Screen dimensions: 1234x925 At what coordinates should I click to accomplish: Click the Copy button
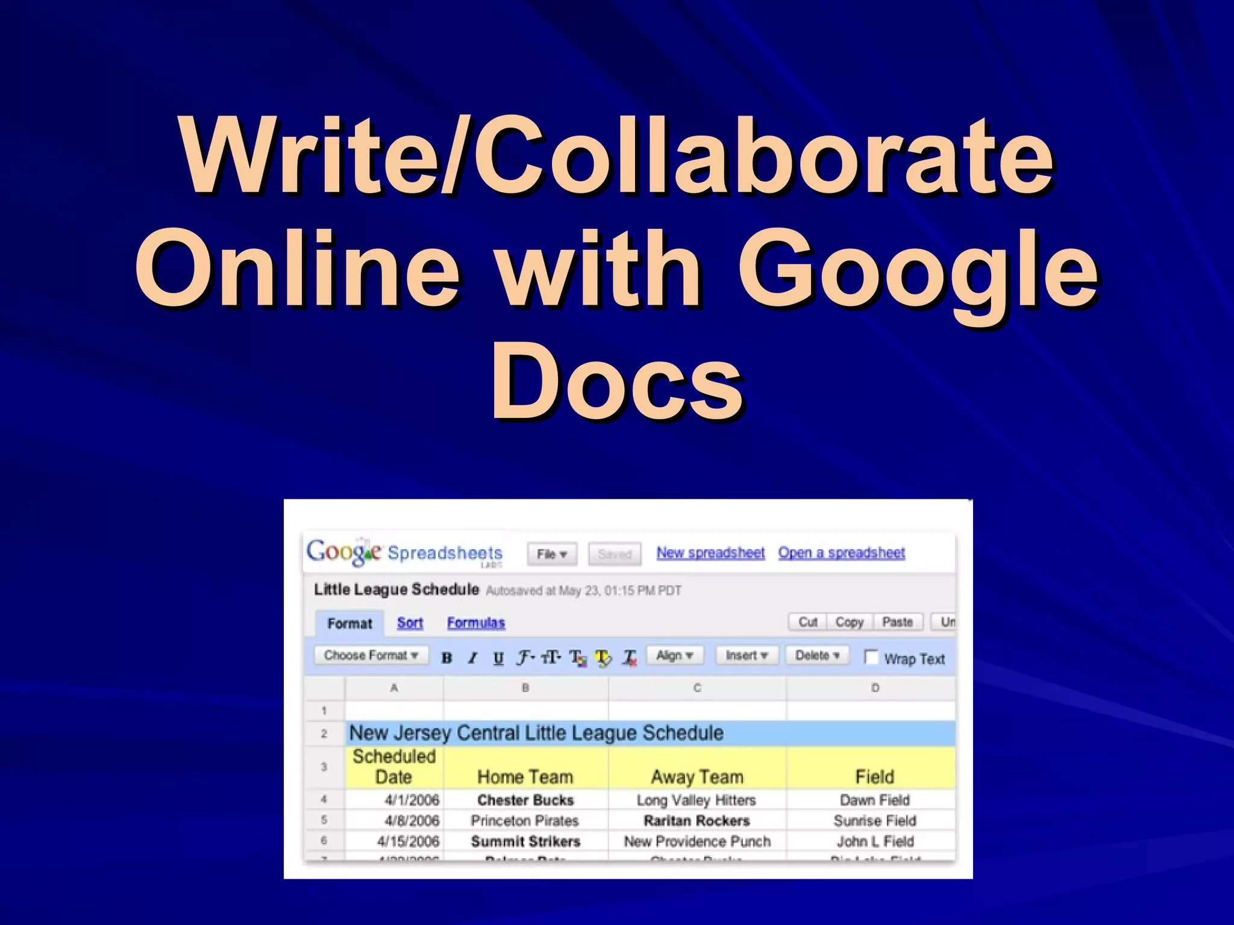[x=850, y=622]
